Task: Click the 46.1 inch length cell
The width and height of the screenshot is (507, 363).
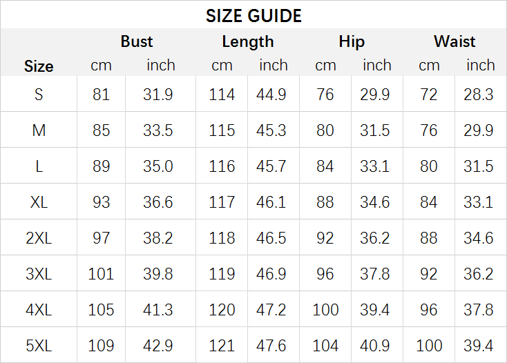Action: 272,202
